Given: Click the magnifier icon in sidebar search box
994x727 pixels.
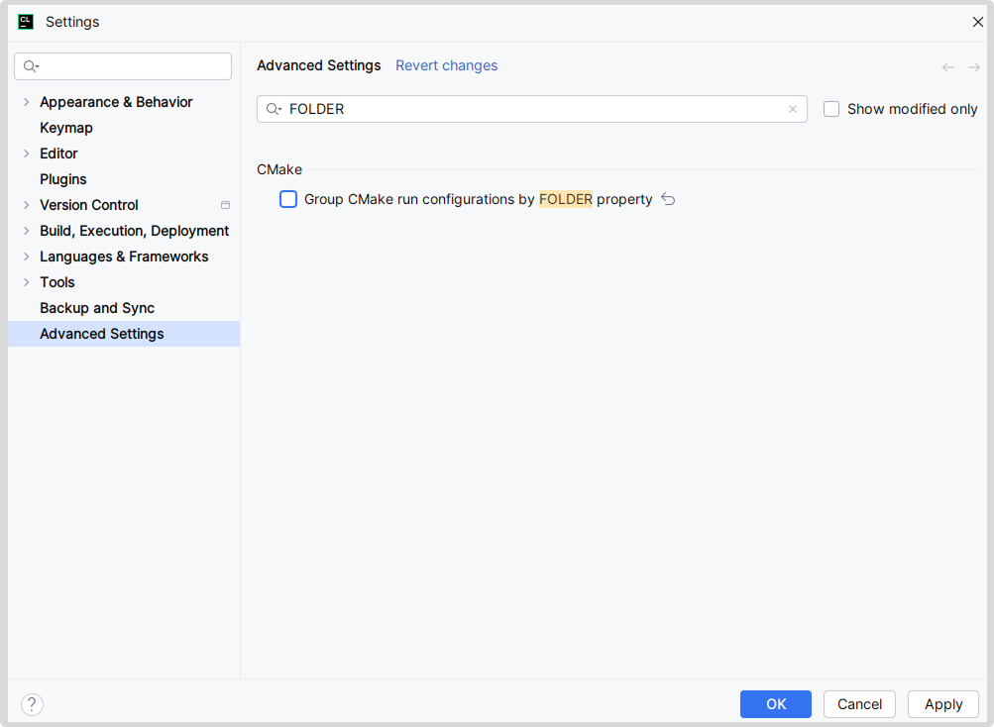Looking at the screenshot, I should [31, 66].
